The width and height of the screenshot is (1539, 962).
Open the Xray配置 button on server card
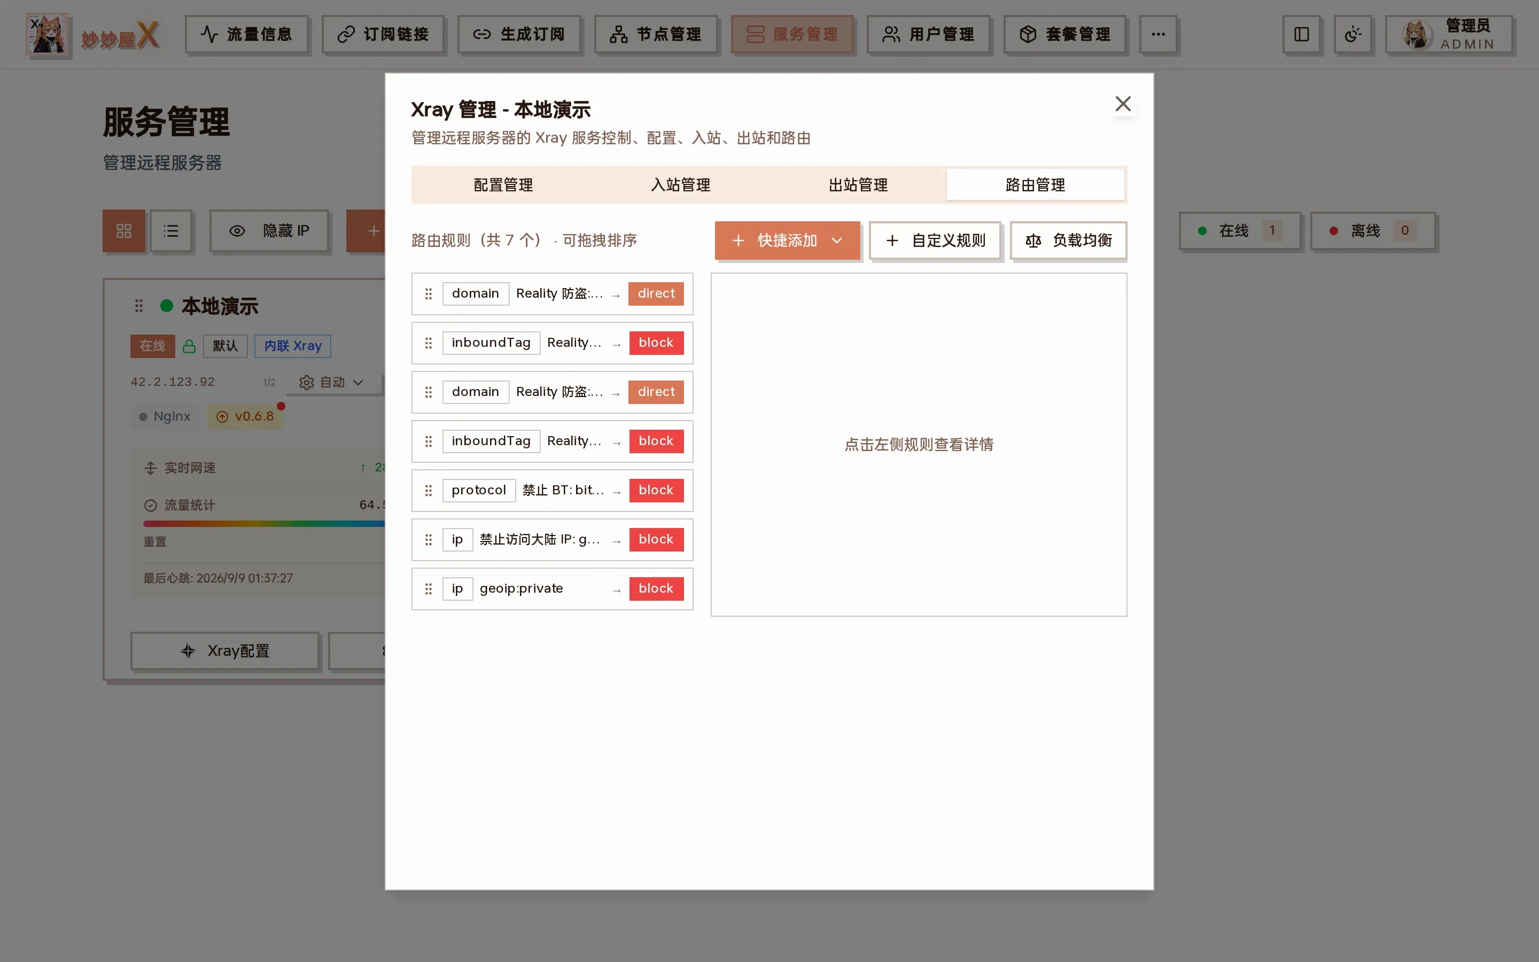(x=224, y=651)
